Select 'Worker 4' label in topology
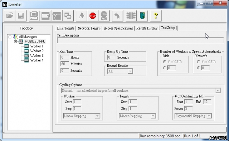The height and width of the screenshot is (141, 229). click(x=36, y=60)
